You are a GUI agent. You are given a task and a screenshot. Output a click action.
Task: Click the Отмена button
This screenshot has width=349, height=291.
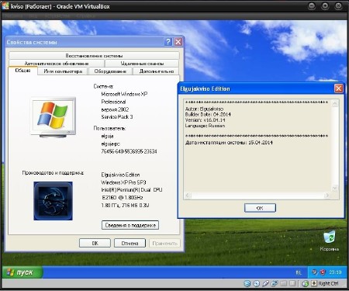click(130, 243)
